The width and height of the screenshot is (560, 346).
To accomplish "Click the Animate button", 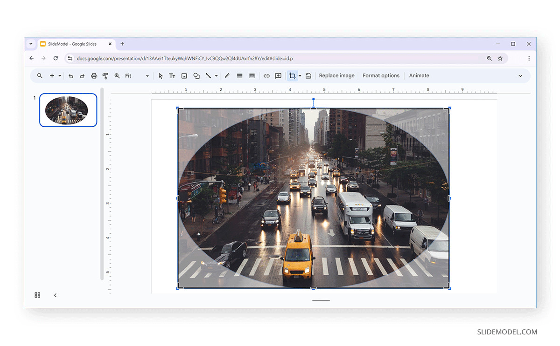I will coord(419,76).
